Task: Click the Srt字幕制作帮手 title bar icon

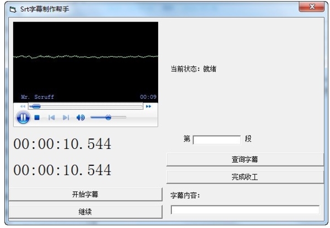Action: 13,9
